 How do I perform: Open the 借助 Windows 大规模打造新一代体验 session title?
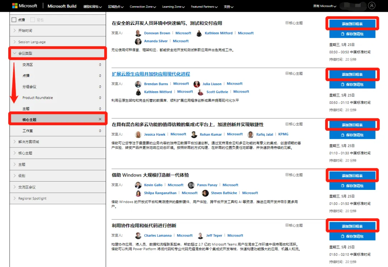[x=150, y=175]
